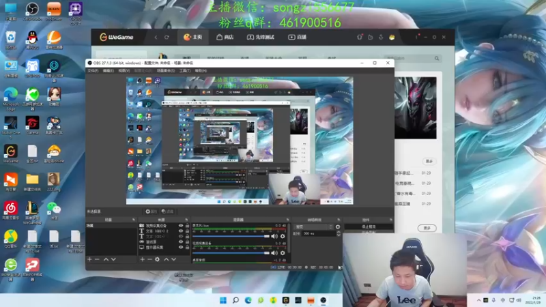This screenshot has height=307, width=546.
Task: Move the selected source down
Action: click(174, 259)
